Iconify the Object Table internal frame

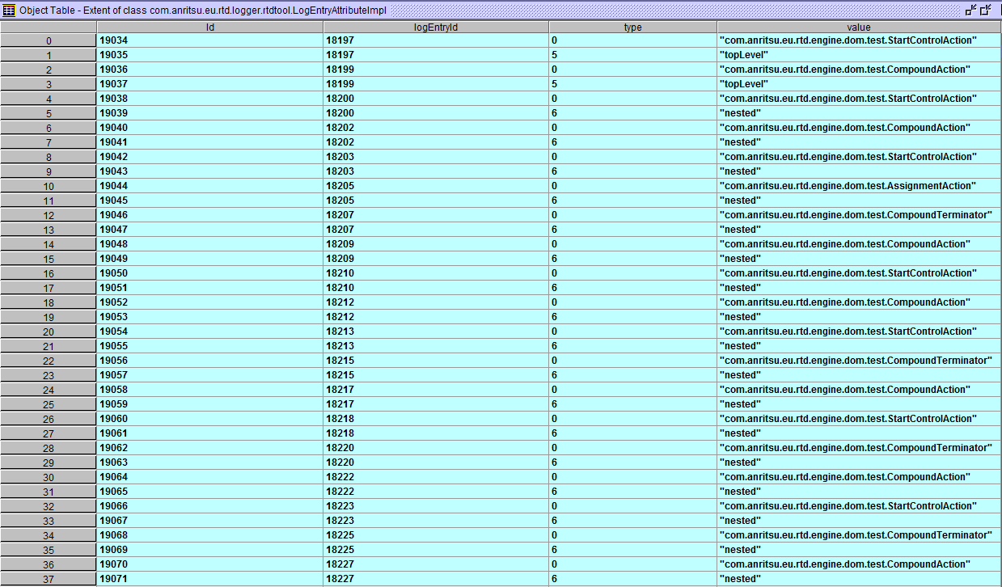click(x=970, y=10)
